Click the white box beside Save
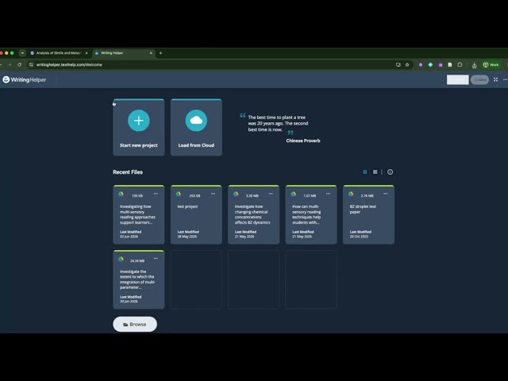Image resolution: width=508 pixels, height=381 pixels. point(457,79)
